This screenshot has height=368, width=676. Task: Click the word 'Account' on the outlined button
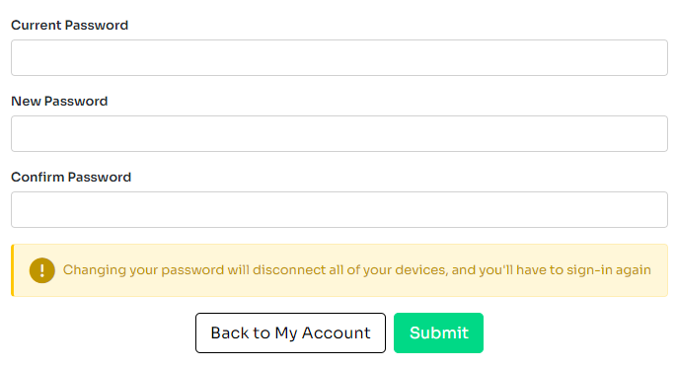coord(336,332)
